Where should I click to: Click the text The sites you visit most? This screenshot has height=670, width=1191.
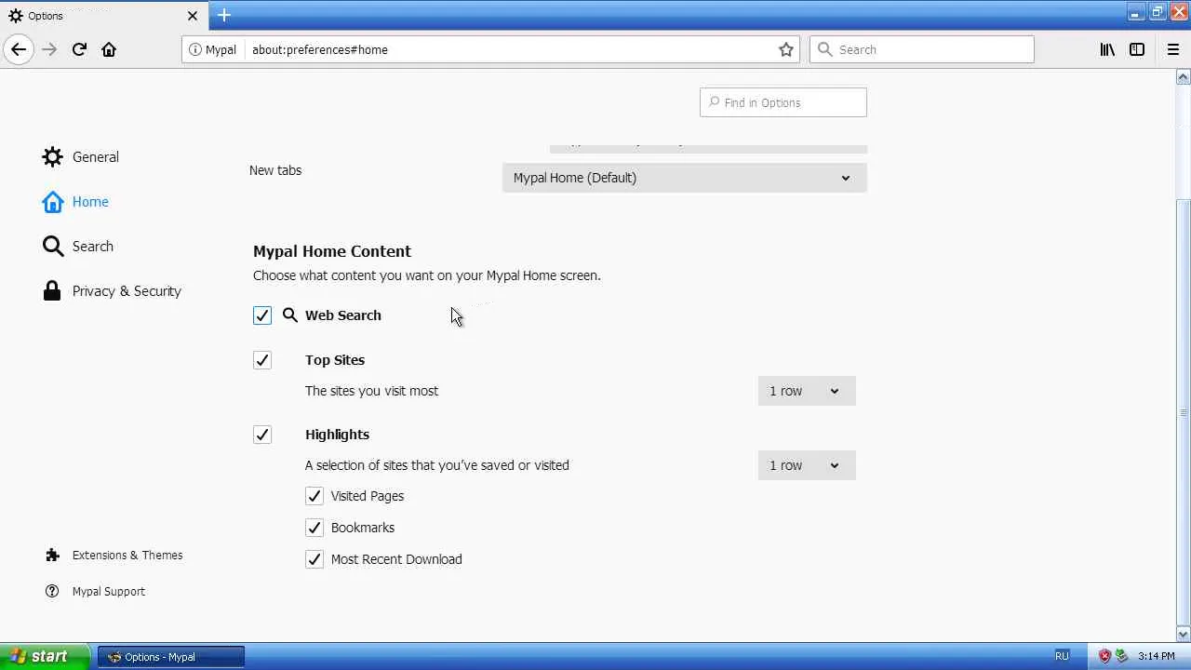coord(371,391)
